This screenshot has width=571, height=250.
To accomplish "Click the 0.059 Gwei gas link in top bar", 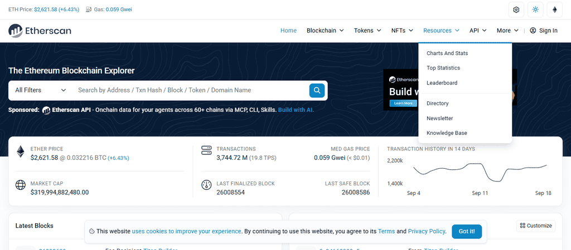I will (x=119, y=9).
